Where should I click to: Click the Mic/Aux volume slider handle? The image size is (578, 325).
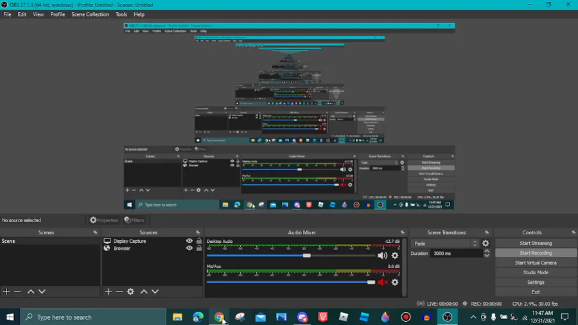click(371, 282)
